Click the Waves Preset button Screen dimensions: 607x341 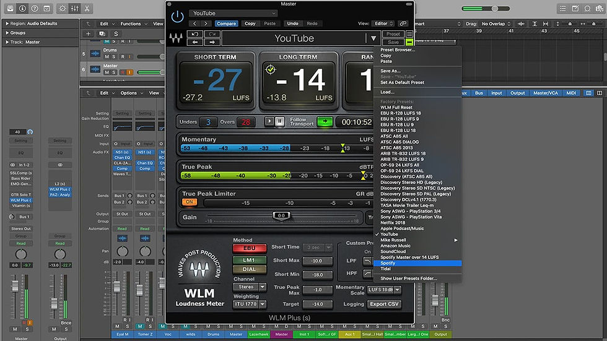coord(393,34)
